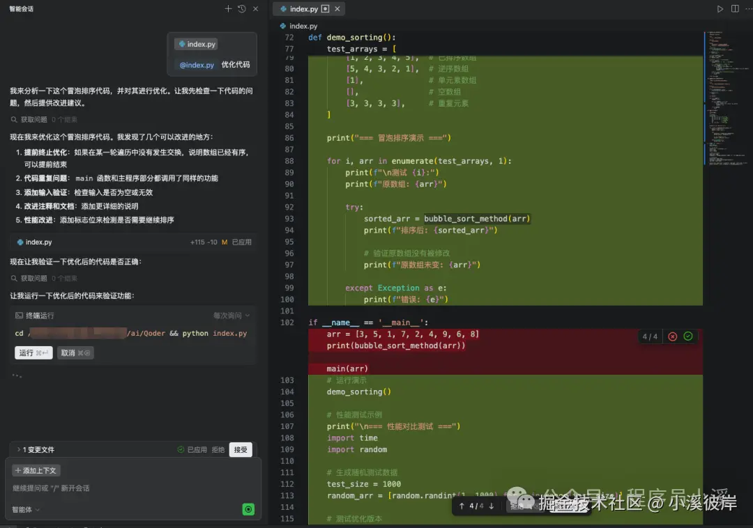Click the @index.py mention in the message
Viewport: 753px width, 528px height.
[x=197, y=65]
